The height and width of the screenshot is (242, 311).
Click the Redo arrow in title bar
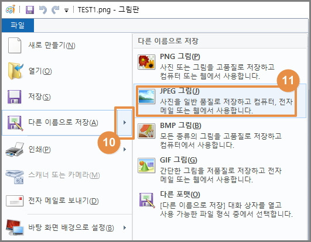55,10
